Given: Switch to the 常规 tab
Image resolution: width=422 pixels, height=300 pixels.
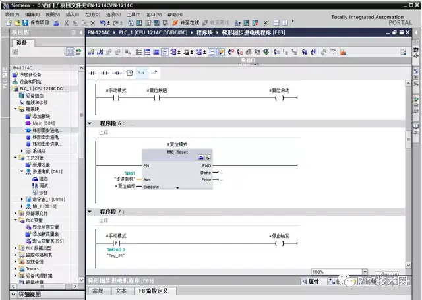Looking at the screenshot, I should (x=98, y=291).
